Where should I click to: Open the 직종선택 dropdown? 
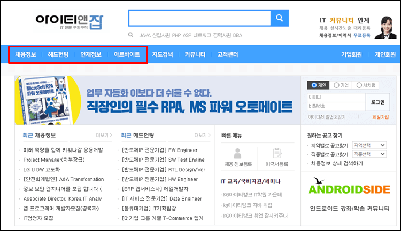point(369,154)
